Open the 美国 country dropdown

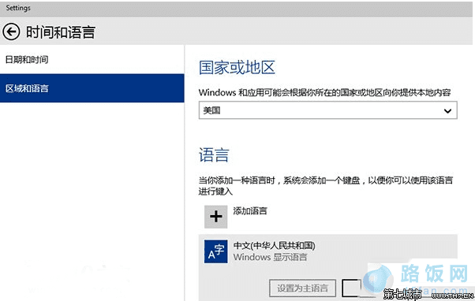pyautogui.click(x=327, y=110)
